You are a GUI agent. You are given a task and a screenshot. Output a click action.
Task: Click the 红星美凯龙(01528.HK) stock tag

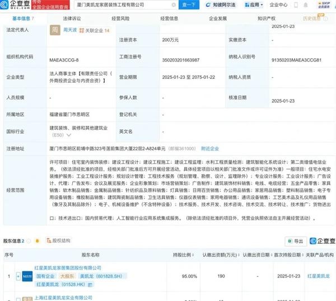(x=64, y=285)
